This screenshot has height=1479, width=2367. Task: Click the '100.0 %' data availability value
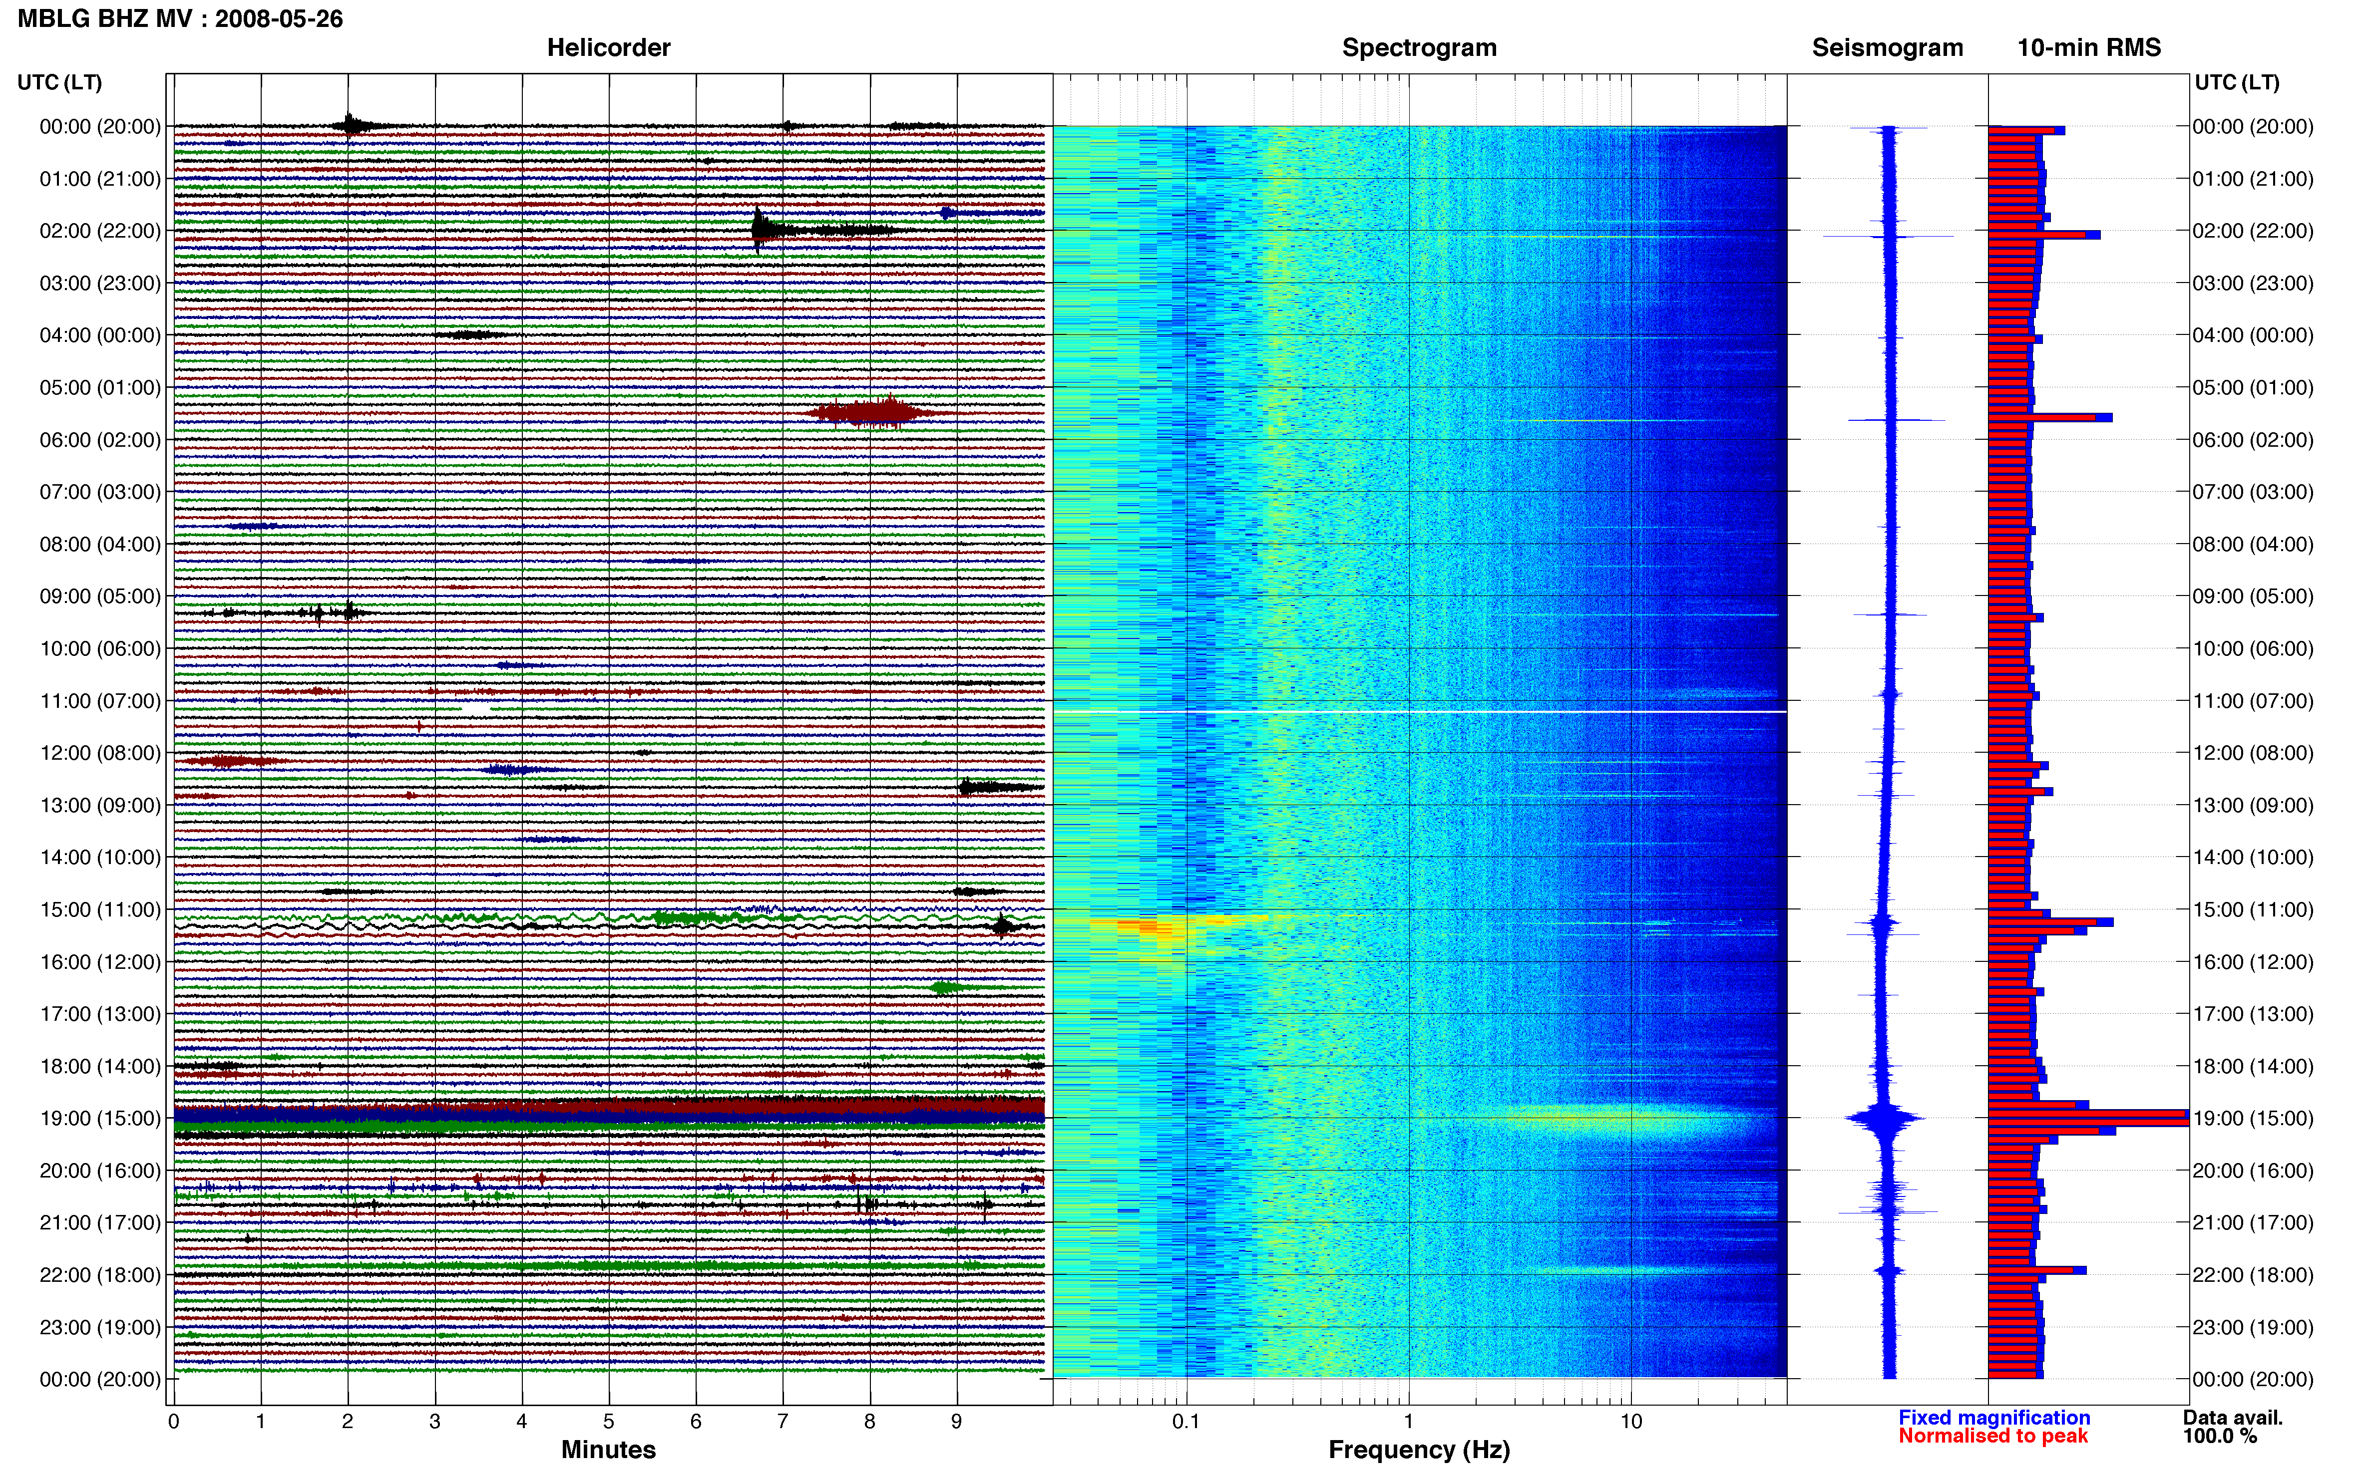pyautogui.click(x=2220, y=1436)
